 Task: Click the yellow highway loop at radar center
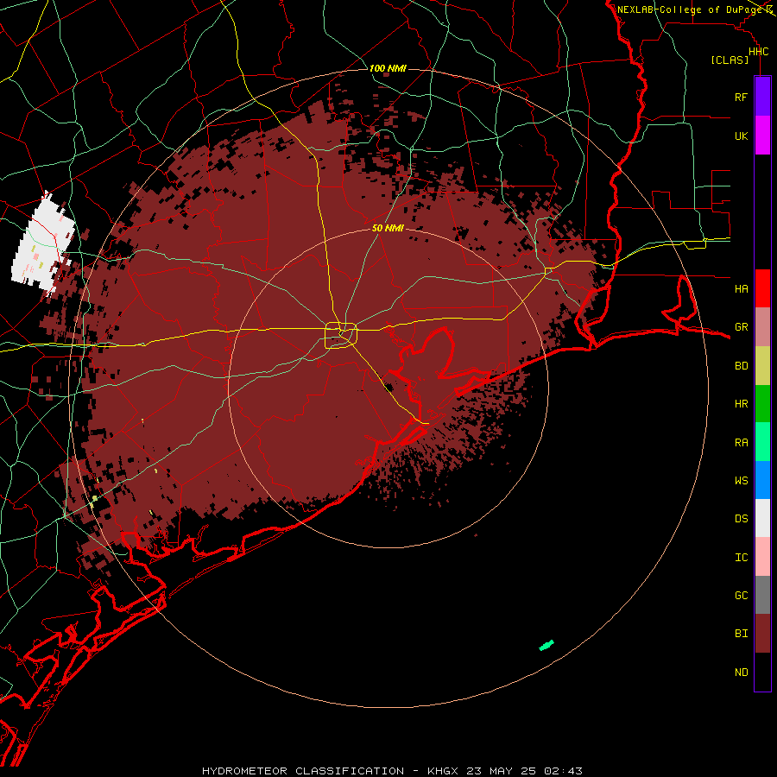(341, 335)
